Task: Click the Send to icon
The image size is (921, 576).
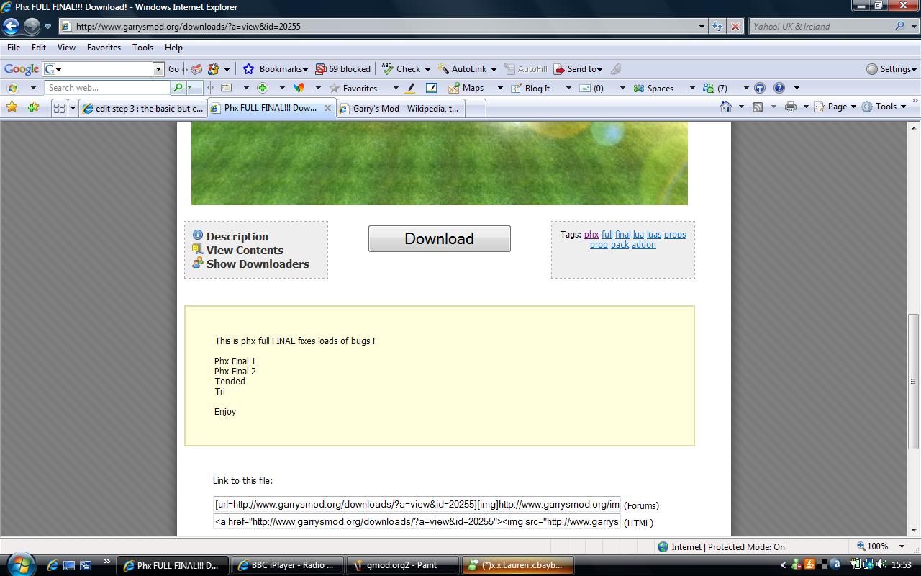Action: pyautogui.click(x=559, y=69)
